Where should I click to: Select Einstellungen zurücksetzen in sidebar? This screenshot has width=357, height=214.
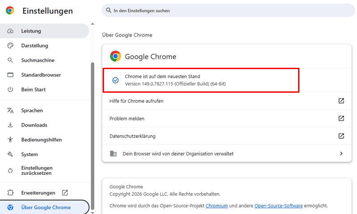(x=44, y=171)
